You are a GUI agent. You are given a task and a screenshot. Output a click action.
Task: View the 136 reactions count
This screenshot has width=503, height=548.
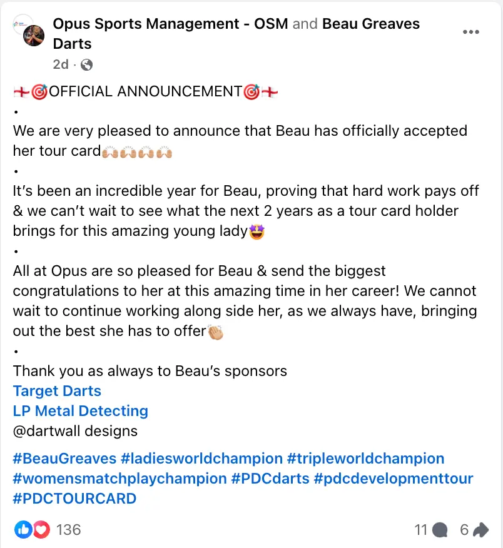[x=68, y=530]
